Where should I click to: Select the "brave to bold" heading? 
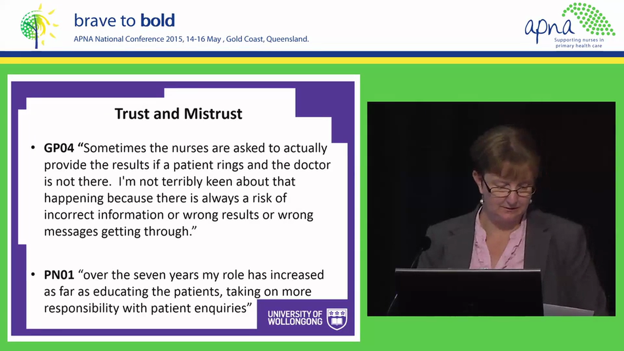pyautogui.click(x=124, y=20)
